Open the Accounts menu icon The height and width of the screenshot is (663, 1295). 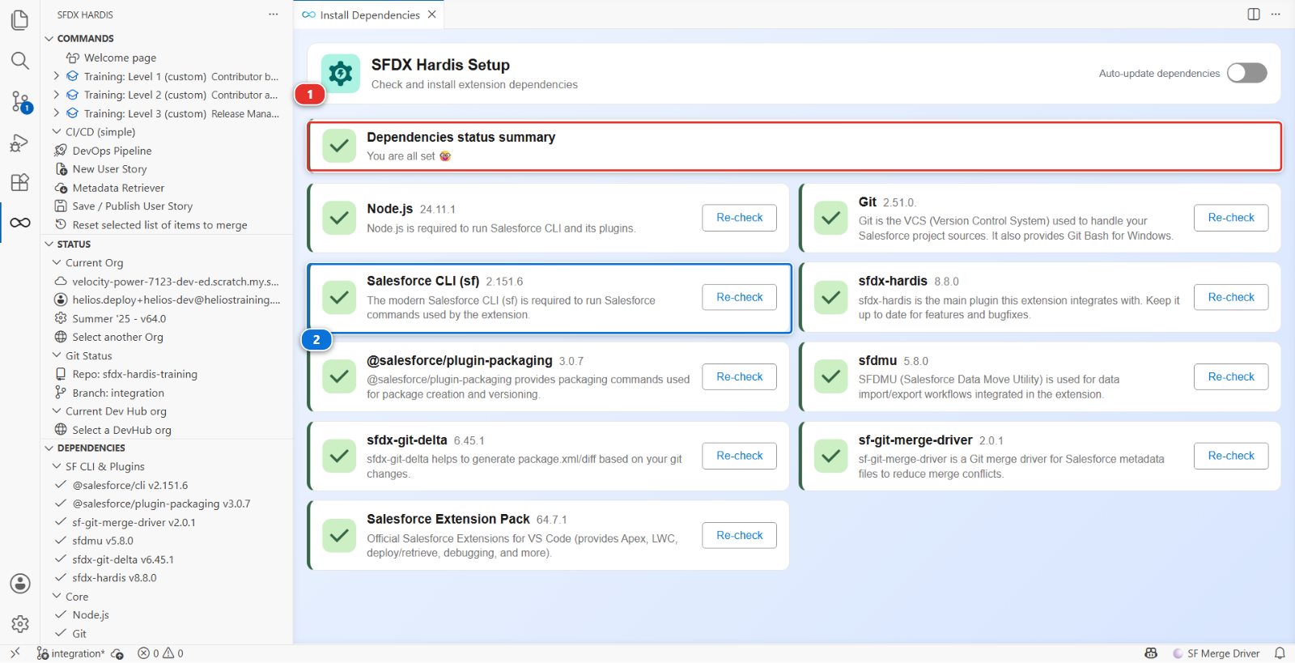(x=20, y=584)
